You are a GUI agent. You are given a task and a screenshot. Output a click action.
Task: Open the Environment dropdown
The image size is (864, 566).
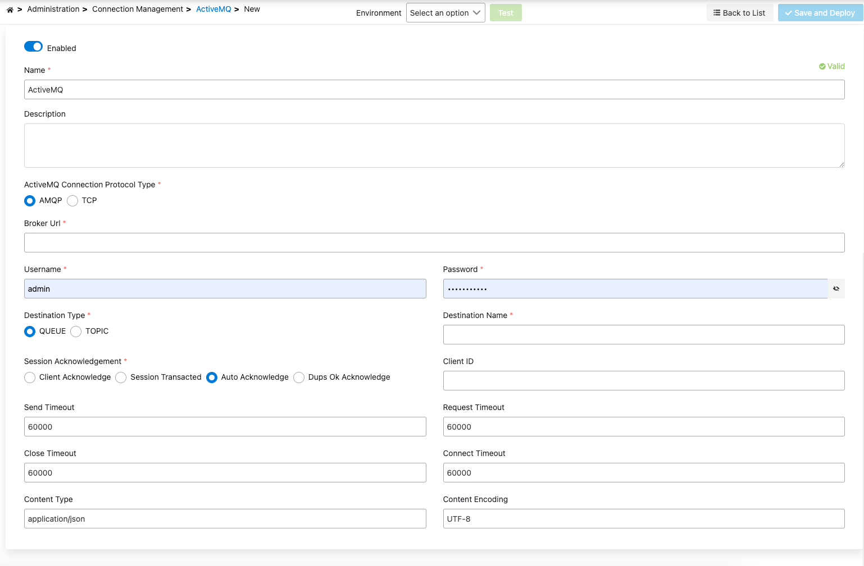point(445,13)
